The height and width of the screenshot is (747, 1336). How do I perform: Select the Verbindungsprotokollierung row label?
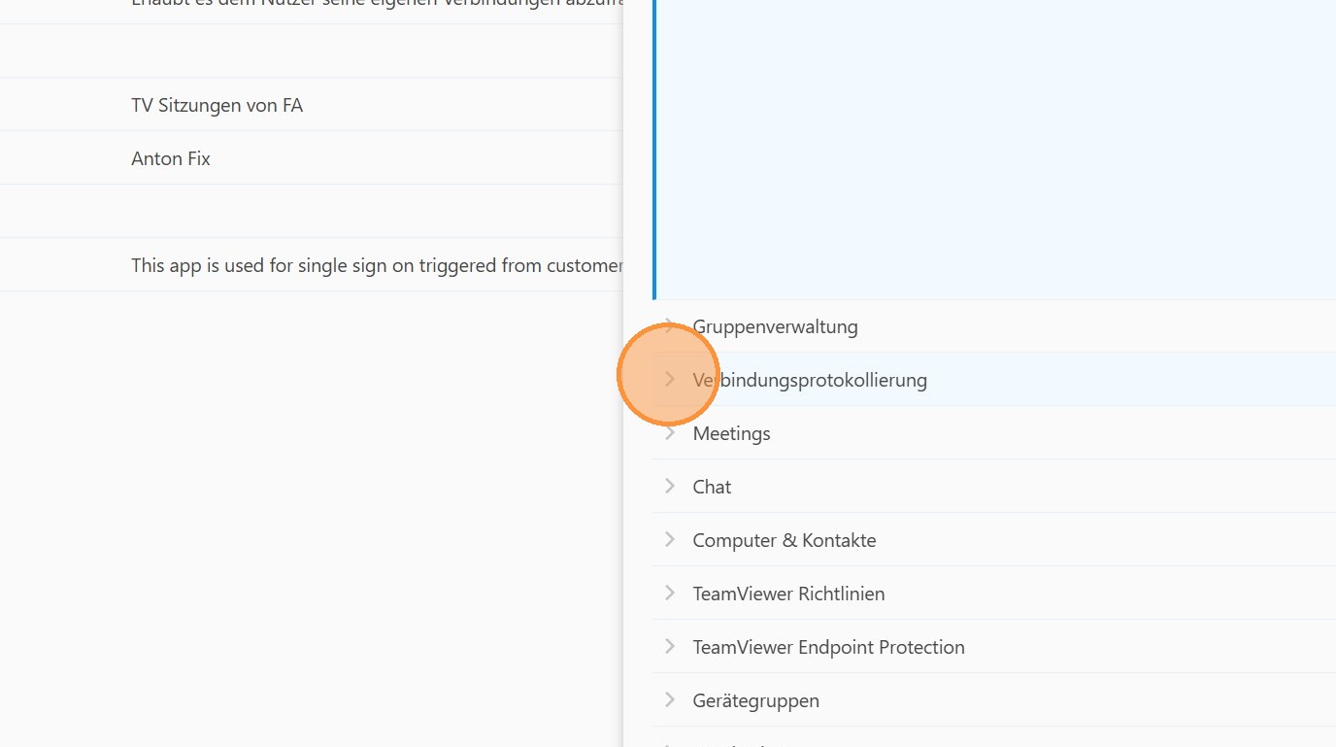coord(810,381)
